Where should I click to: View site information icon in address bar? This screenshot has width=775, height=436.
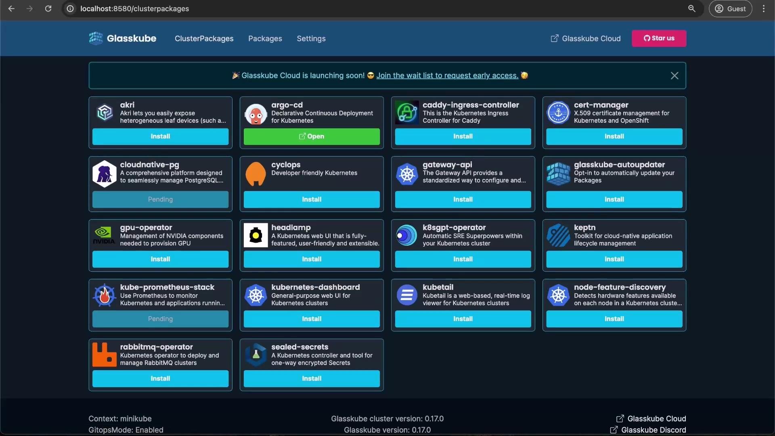(x=70, y=8)
